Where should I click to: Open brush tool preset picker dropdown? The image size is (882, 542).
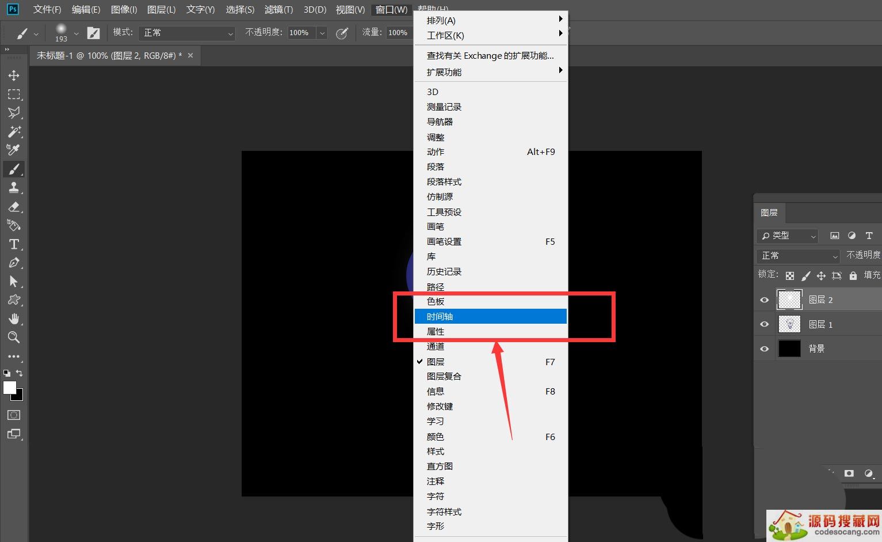(x=36, y=33)
